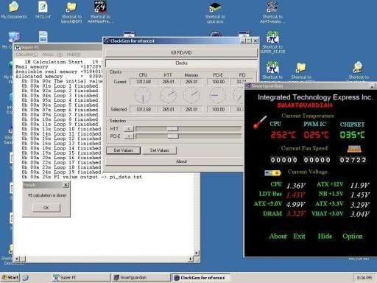This screenshot has width=377, height=283.
Task: Click the PCI-E decrease arrow button
Action: [129, 136]
